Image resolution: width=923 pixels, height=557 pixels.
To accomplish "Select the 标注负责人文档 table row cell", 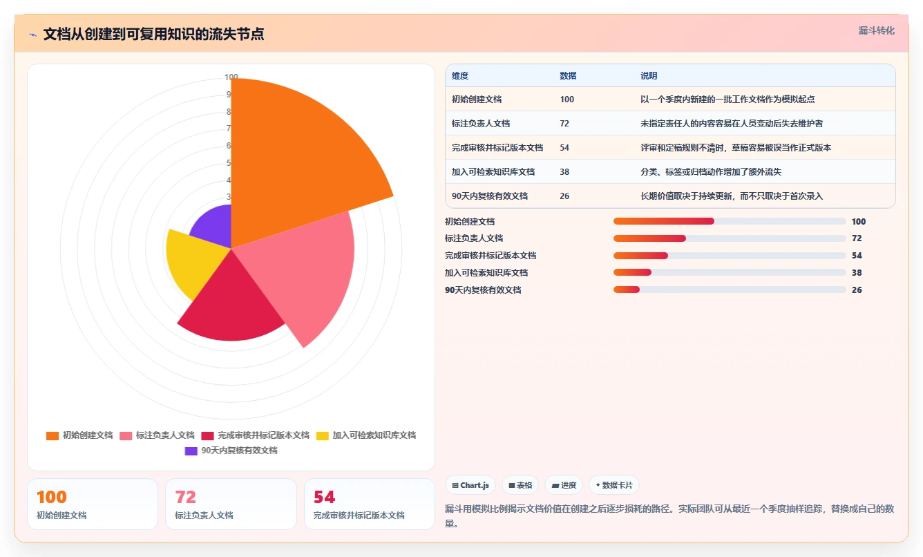I will 481,124.
